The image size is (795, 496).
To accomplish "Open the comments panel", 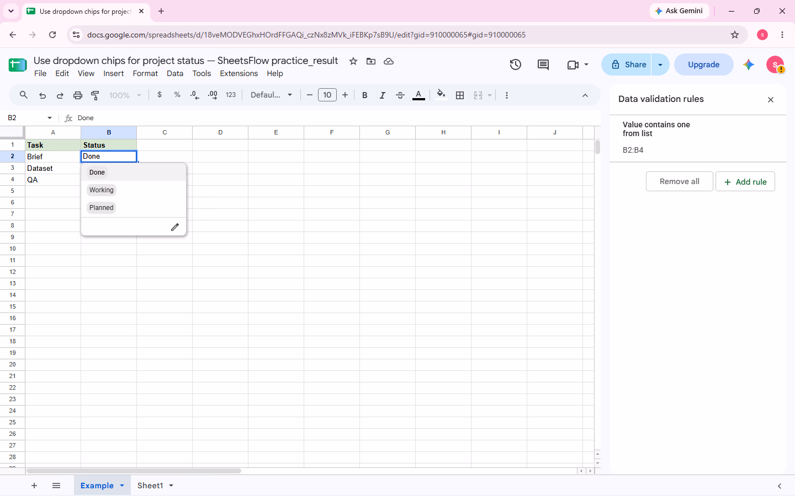I will click(543, 64).
